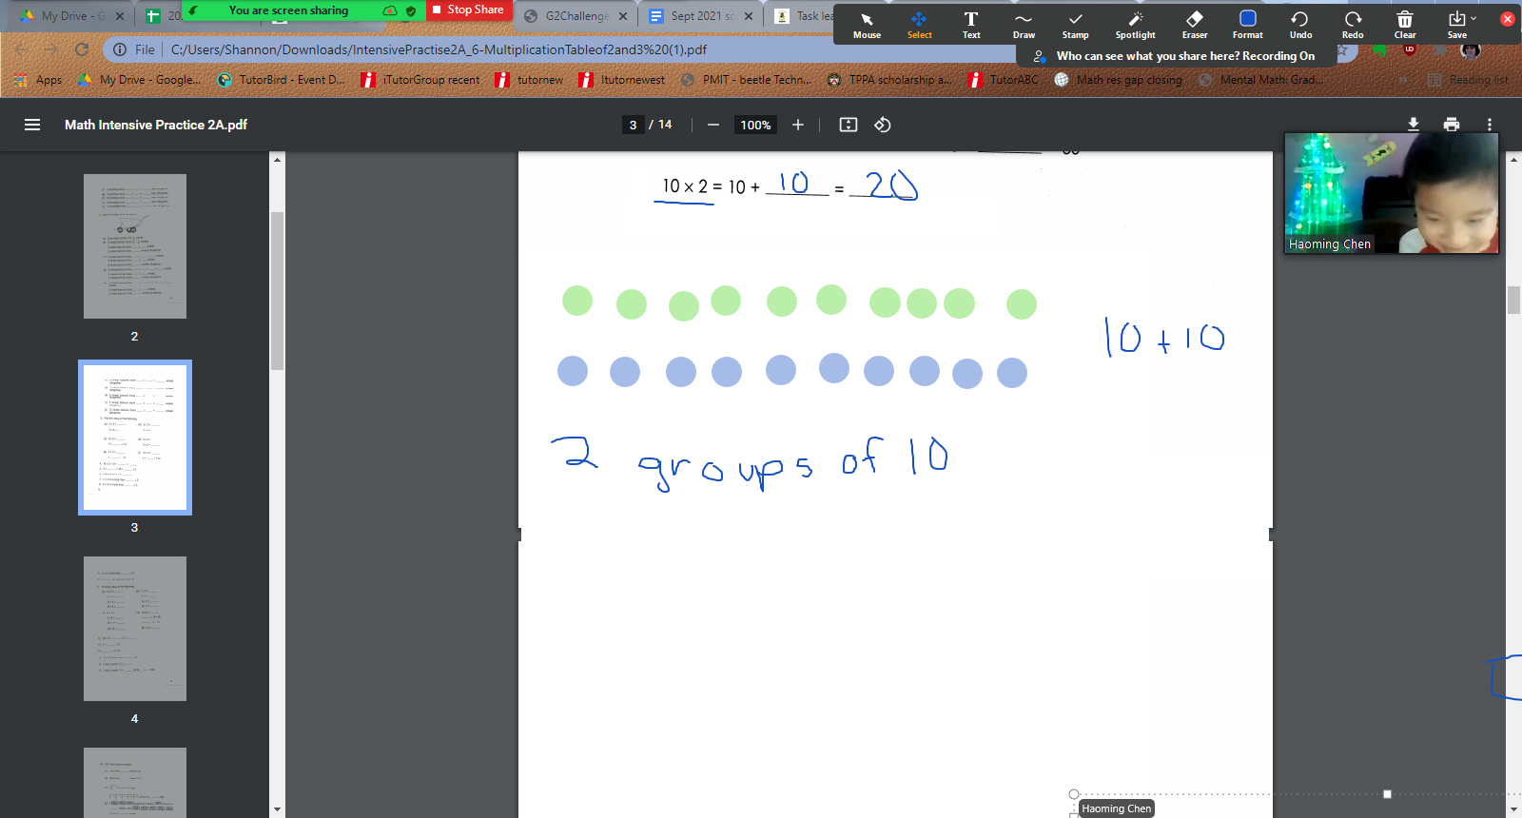This screenshot has height=818, width=1522.
Task: Click the thumbnail panel scrollbar
Action: tap(277, 290)
